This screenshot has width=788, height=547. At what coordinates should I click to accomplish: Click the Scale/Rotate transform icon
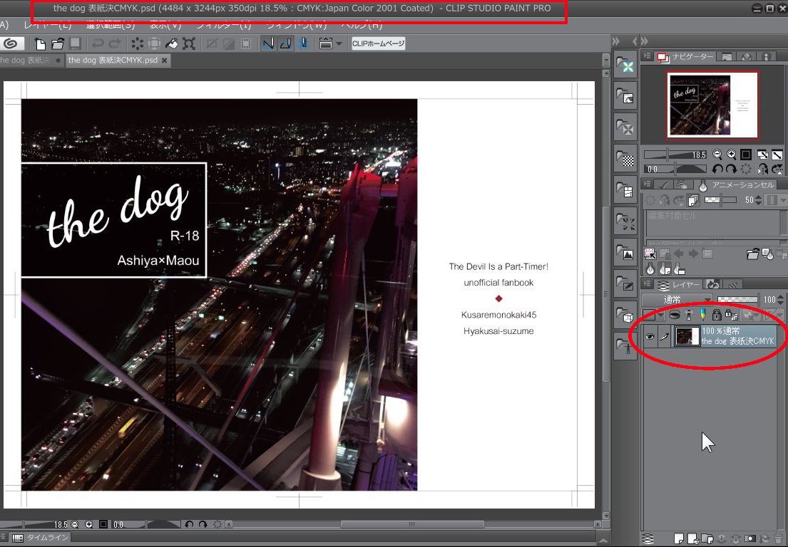pos(189,43)
